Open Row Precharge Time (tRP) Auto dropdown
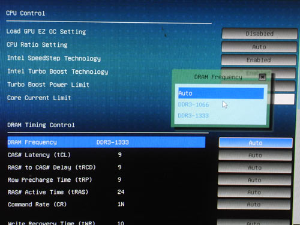300x225 pixels. point(254,180)
